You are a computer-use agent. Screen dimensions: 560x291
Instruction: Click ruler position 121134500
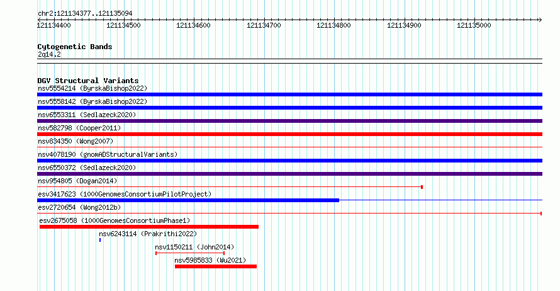point(123,25)
